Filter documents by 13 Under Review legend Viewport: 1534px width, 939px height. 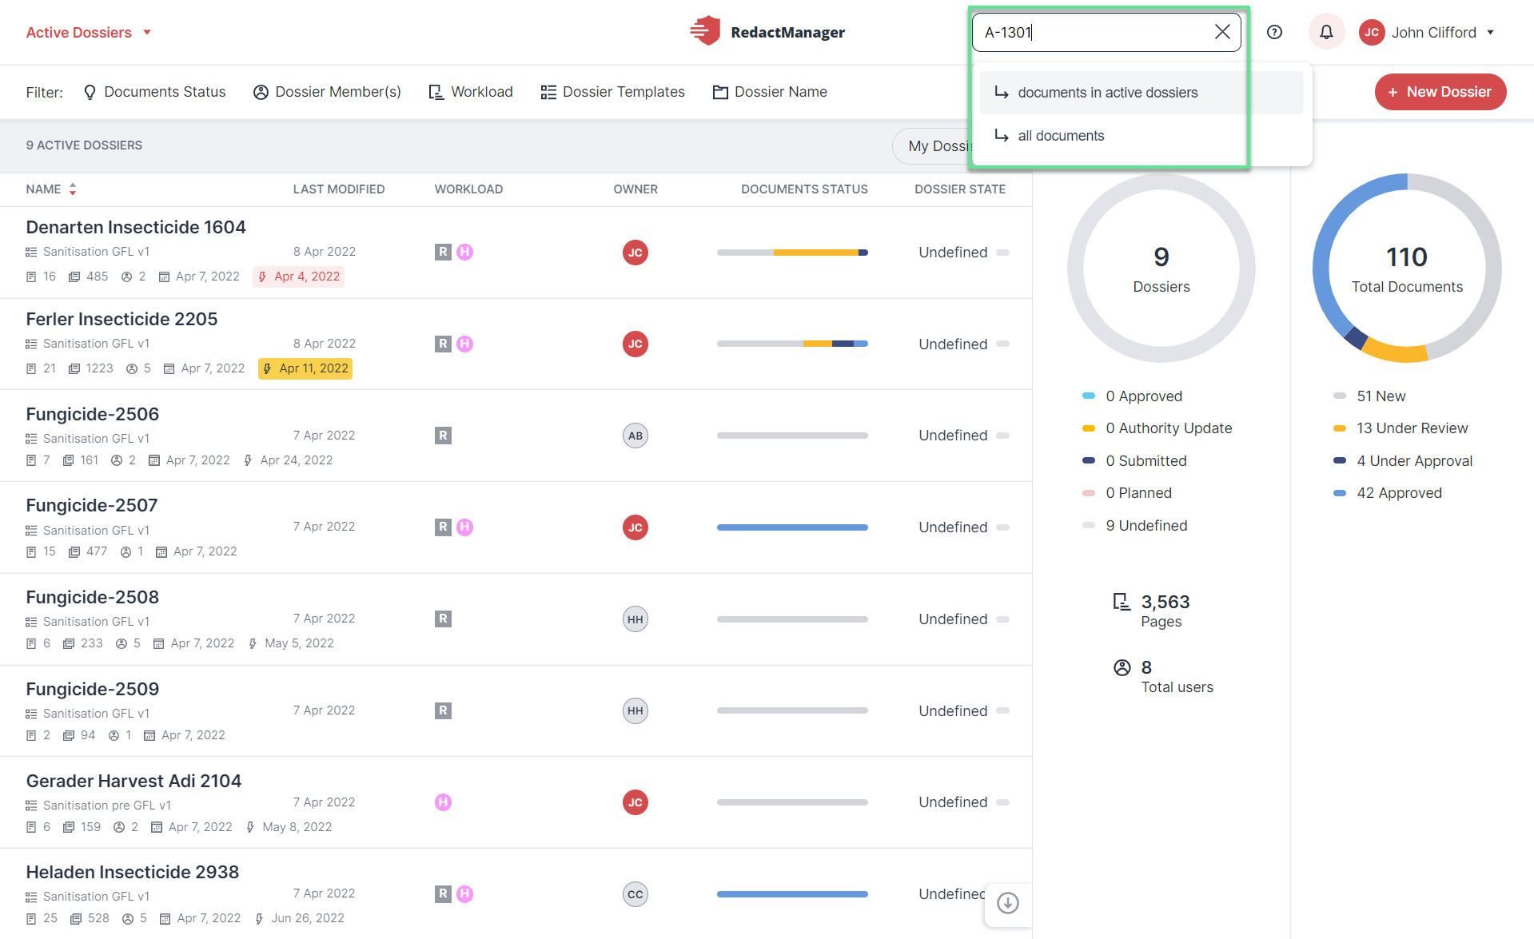coord(1401,428)
